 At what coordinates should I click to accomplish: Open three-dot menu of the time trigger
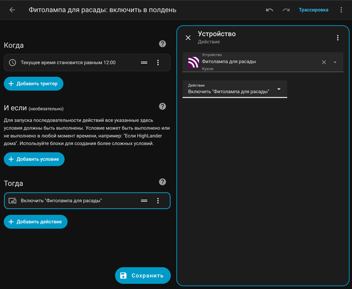point(158,63)
